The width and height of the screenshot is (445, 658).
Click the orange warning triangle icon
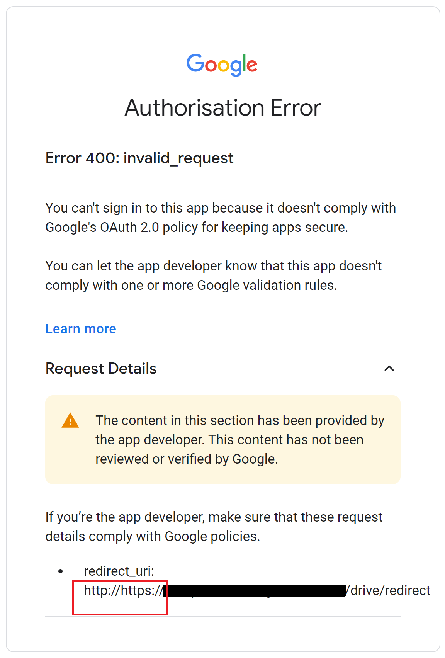(x=70, y=420)
